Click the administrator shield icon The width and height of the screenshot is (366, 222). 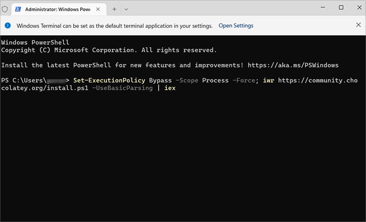[x=5, y=8]
